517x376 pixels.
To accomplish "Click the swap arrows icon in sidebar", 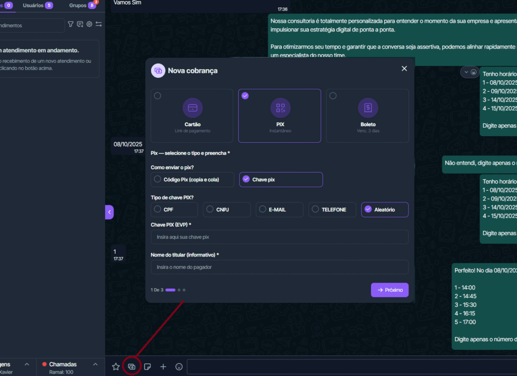I will click(x=98, y=24).
